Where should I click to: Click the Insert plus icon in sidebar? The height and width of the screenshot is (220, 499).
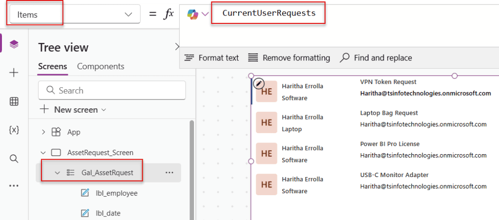click(x=14, y=73)
